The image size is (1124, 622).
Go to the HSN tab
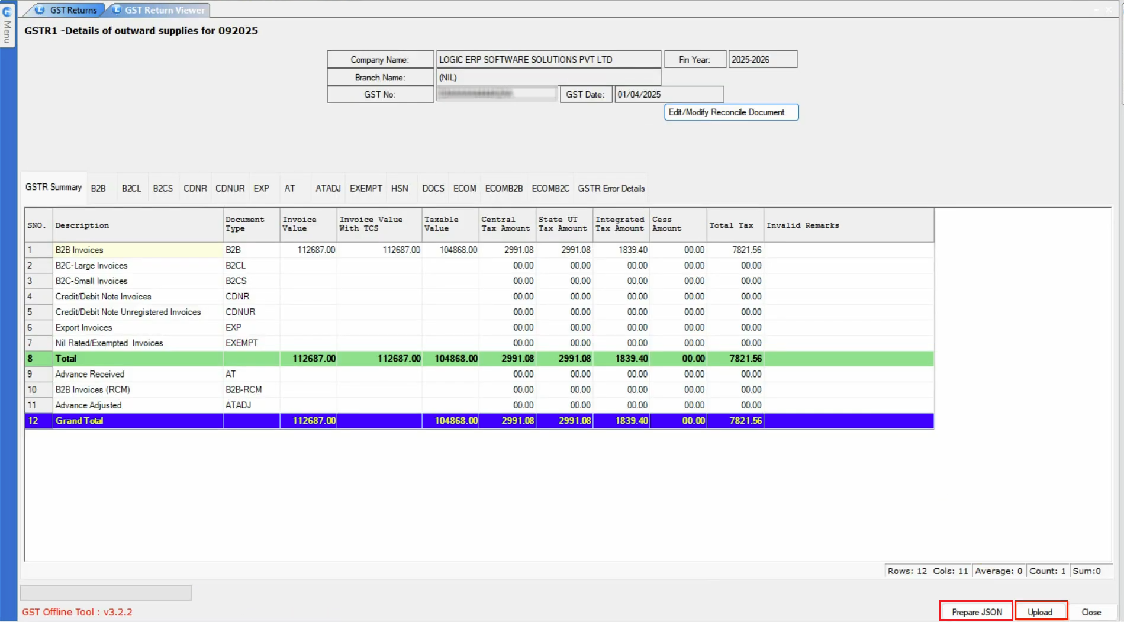pos(400,188)
